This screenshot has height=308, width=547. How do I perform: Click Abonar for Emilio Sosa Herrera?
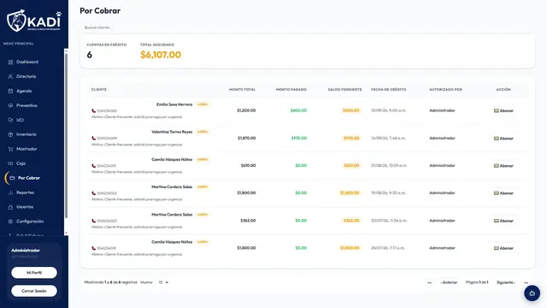(503, 110)
